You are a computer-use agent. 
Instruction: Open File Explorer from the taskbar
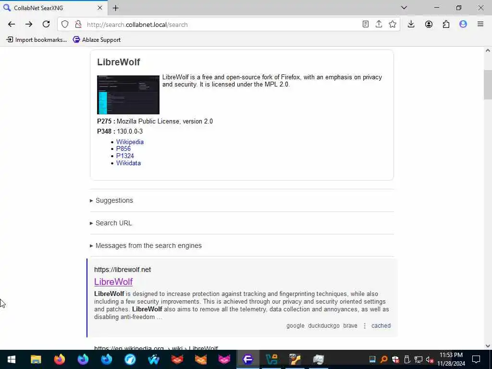point(36,359)
